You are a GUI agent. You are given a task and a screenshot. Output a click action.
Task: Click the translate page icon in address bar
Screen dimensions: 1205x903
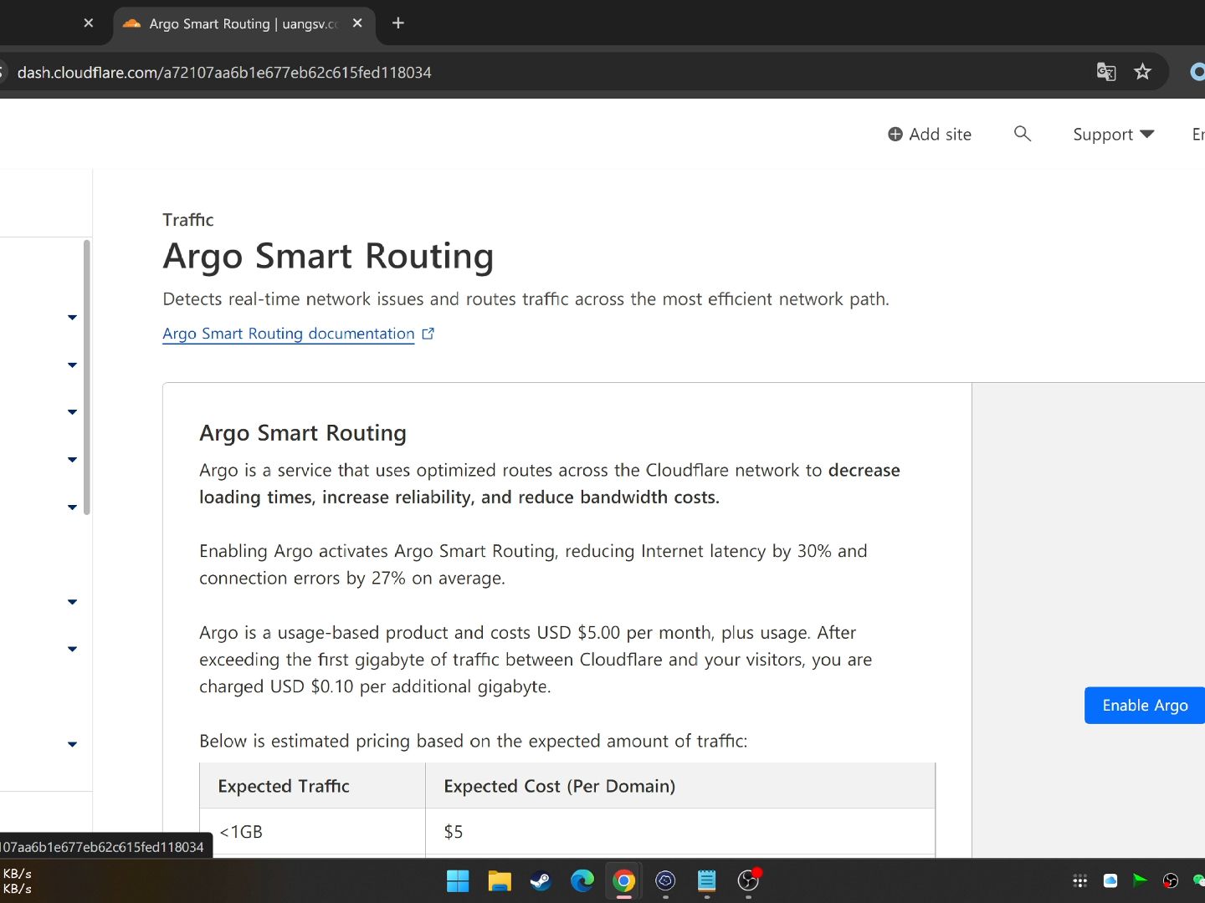coord(1106,72)
